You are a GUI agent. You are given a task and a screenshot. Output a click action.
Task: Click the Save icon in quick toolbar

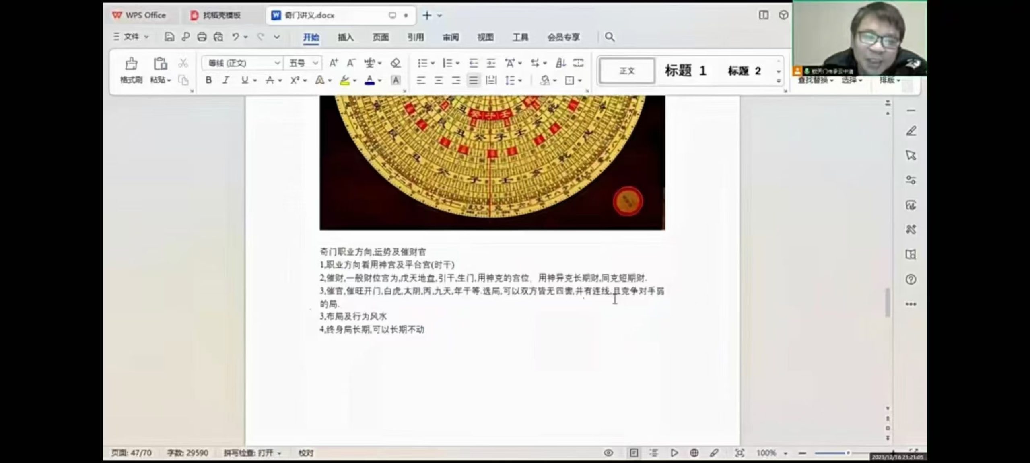[x=169, y=37]
